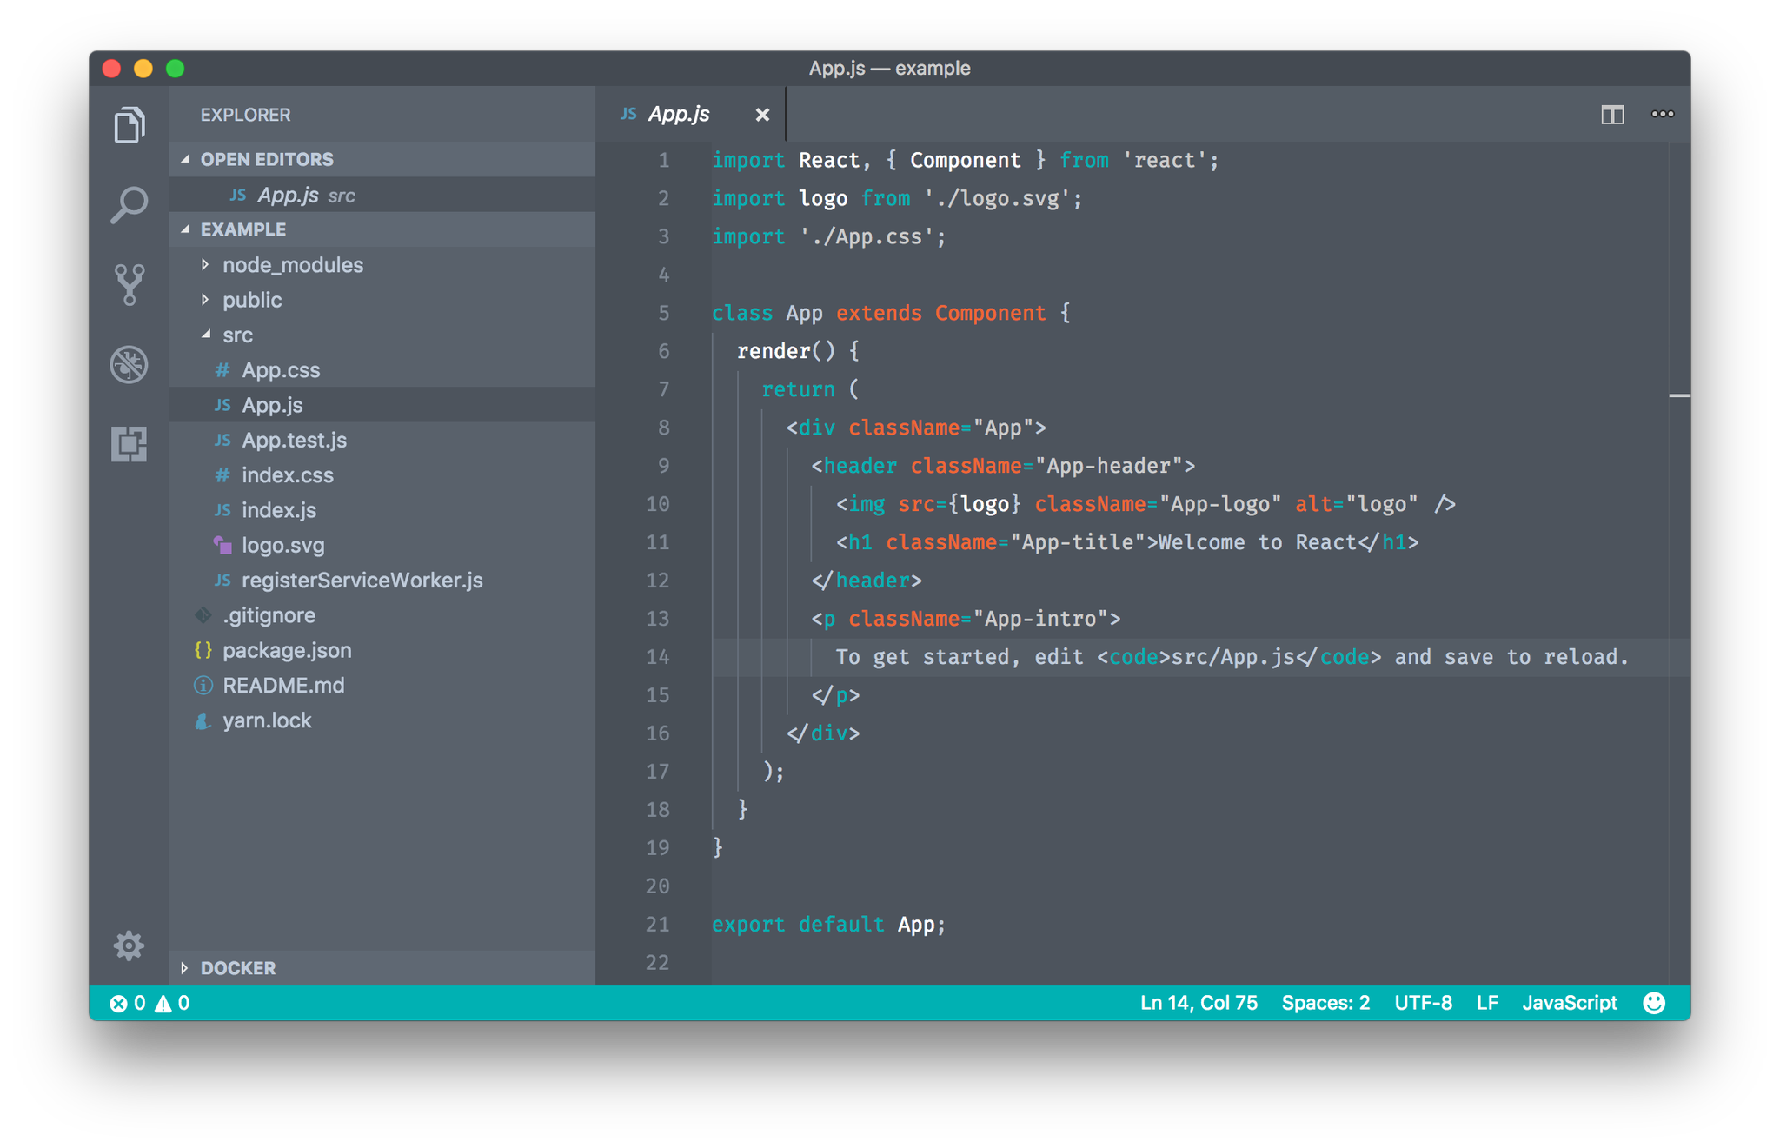Open the Explorer files view icon

click(129, 125)
